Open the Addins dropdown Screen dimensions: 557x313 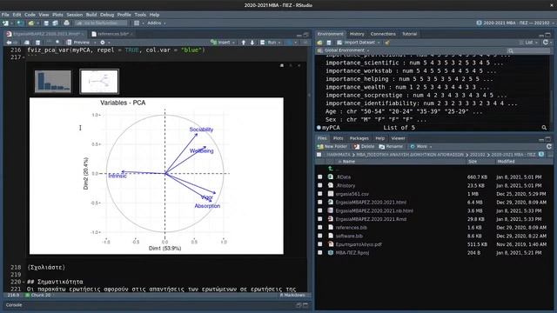(x=157, y=23)
